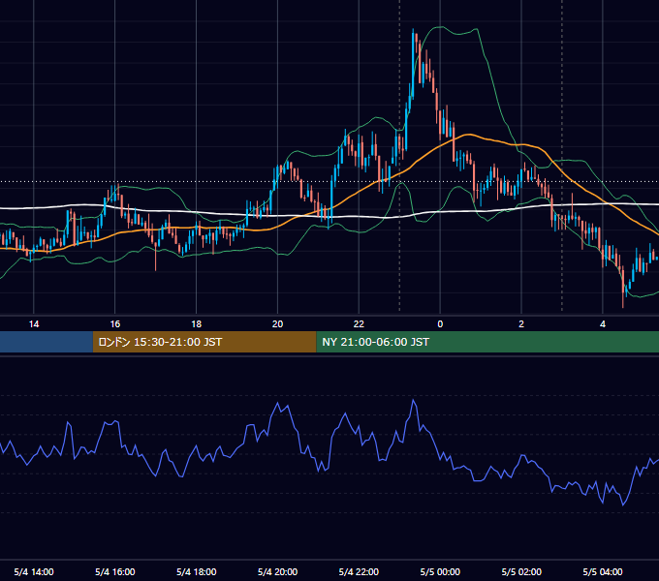Screen dimensions: 659x581
Task: Click the 5/5 04:00 date label
Action: pyautogui.click(x=603, y=571)
